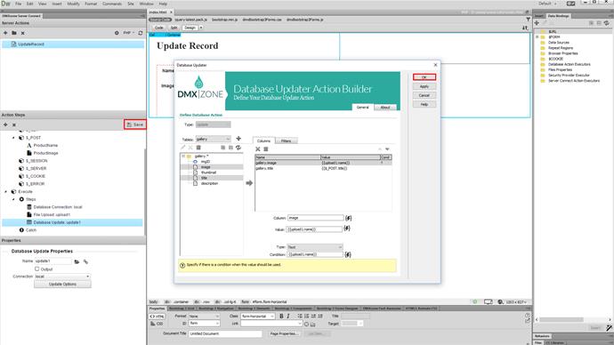Open the About tab in dialog
This screenshot has height=345, width=614.
(385, 108)
